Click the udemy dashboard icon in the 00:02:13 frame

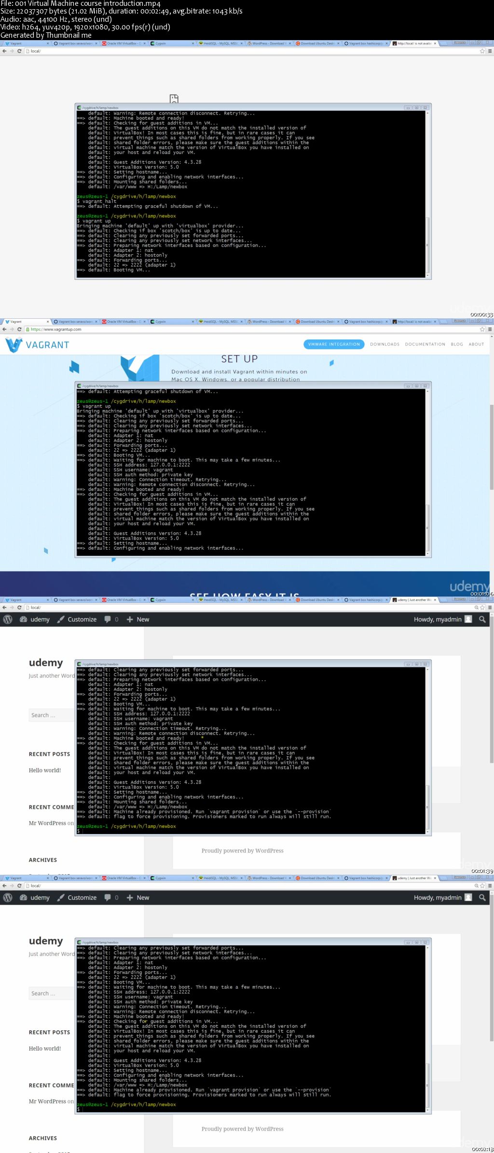pyautogui.click(x=23, y=897)
